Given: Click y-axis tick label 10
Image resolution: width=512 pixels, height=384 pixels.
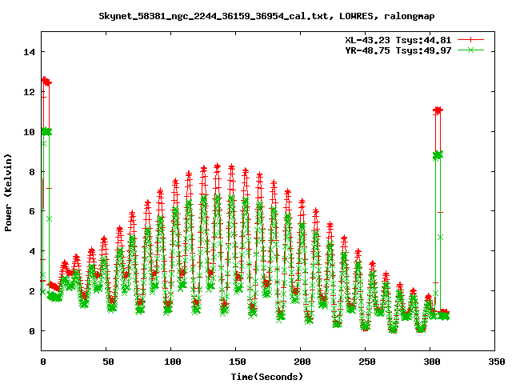Looking at the screenshot, I should pyautogui.click(x=29, y=132).
